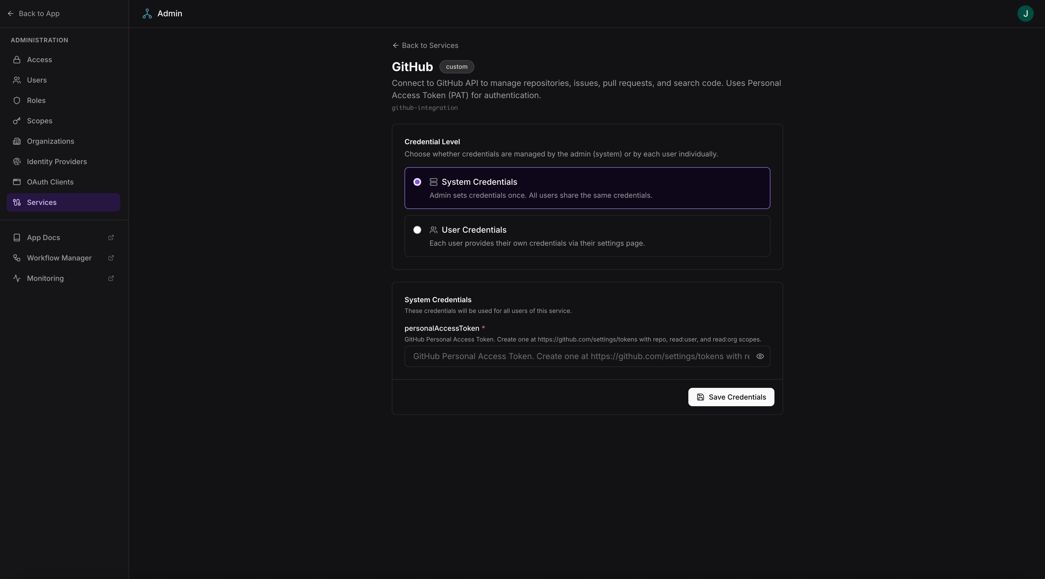Click the Access lock icon
Viewport: 1045px width, 579px height.
point(17,60)
